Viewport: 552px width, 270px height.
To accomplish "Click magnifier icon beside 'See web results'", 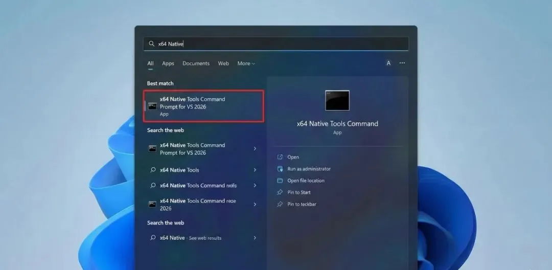I will 153,238.
